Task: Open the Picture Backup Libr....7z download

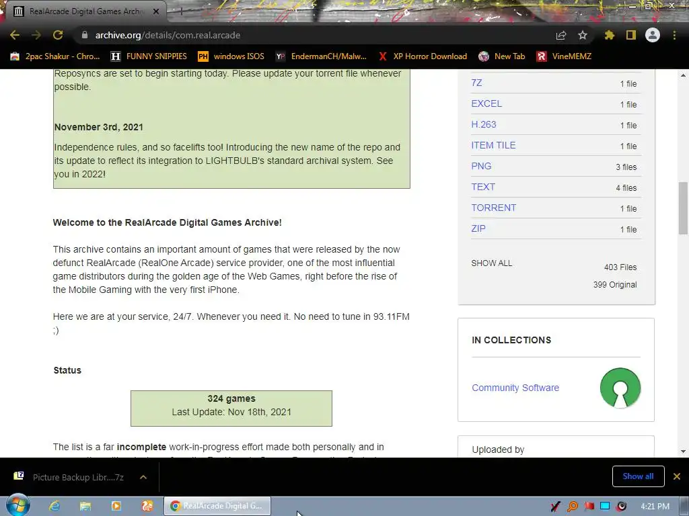Action: pyautogui.click(x=78, y=477)
